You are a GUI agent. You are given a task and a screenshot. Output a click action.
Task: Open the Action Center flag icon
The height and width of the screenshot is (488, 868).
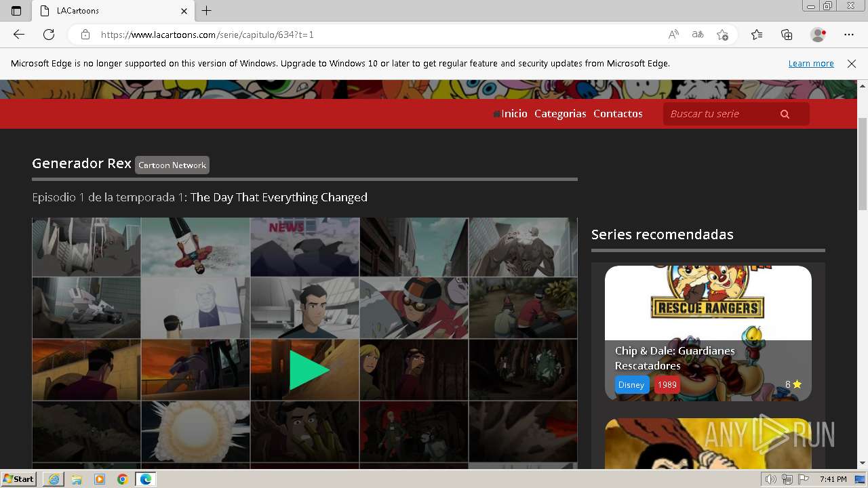click(x=802, y=479)
